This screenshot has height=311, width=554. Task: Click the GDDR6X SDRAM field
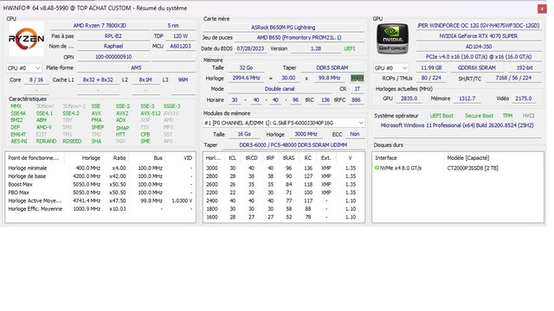477,67
